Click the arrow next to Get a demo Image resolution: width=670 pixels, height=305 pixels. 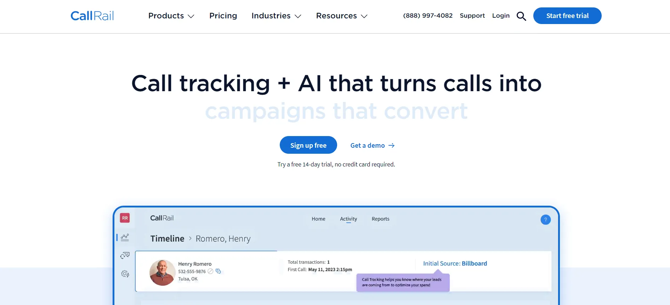coord(391,146)
